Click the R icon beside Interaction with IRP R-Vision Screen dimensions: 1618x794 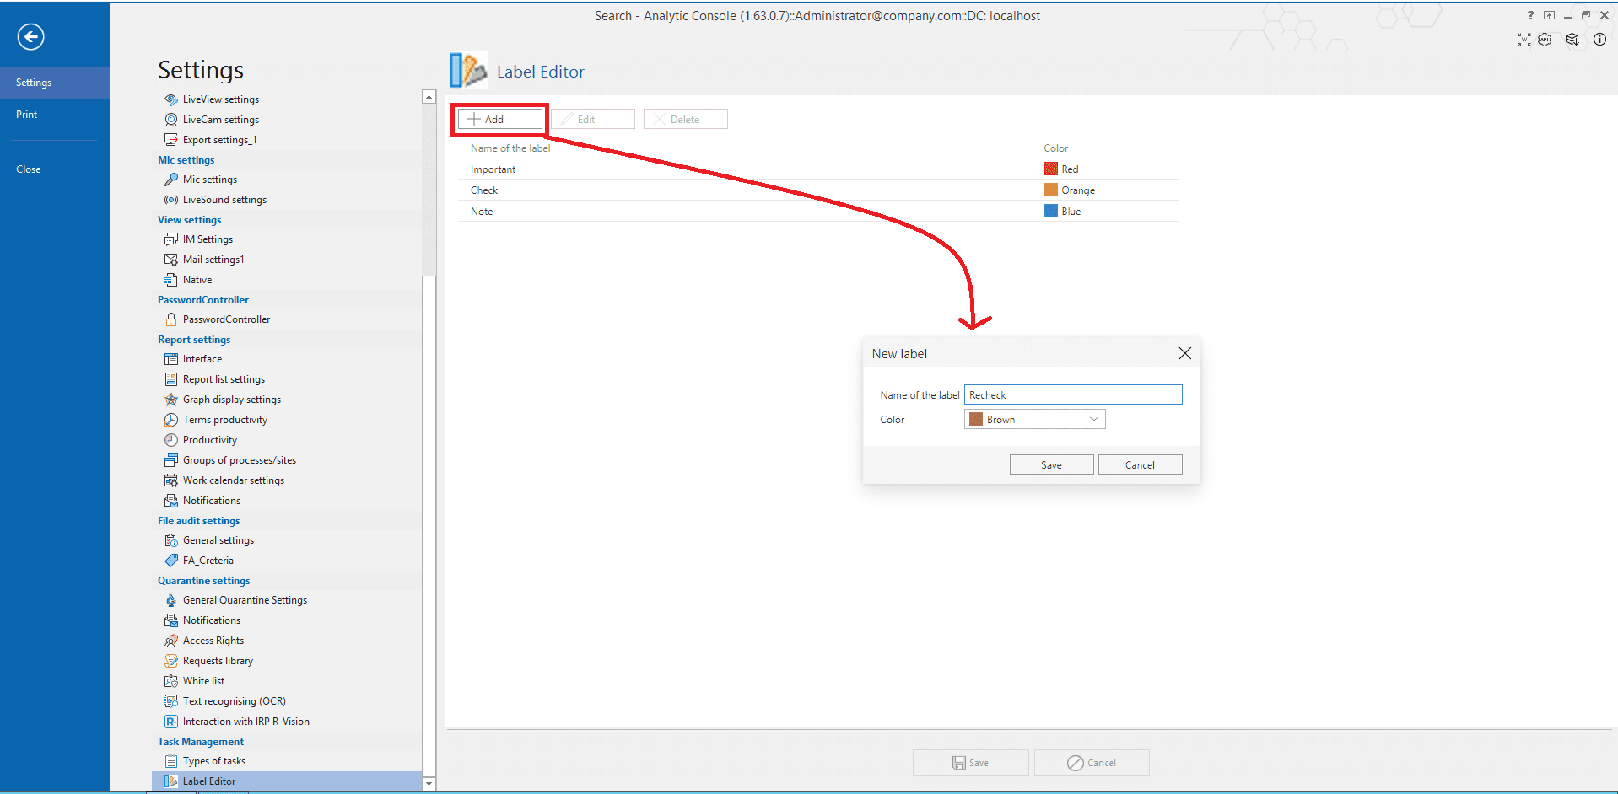pos(171,722)
